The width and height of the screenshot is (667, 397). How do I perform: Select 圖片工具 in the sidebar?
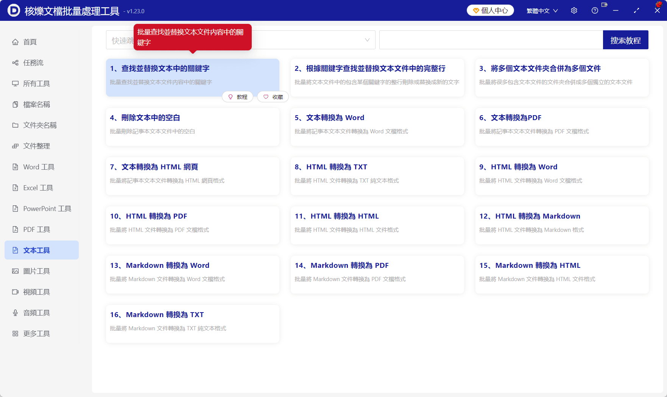[42, 271]
